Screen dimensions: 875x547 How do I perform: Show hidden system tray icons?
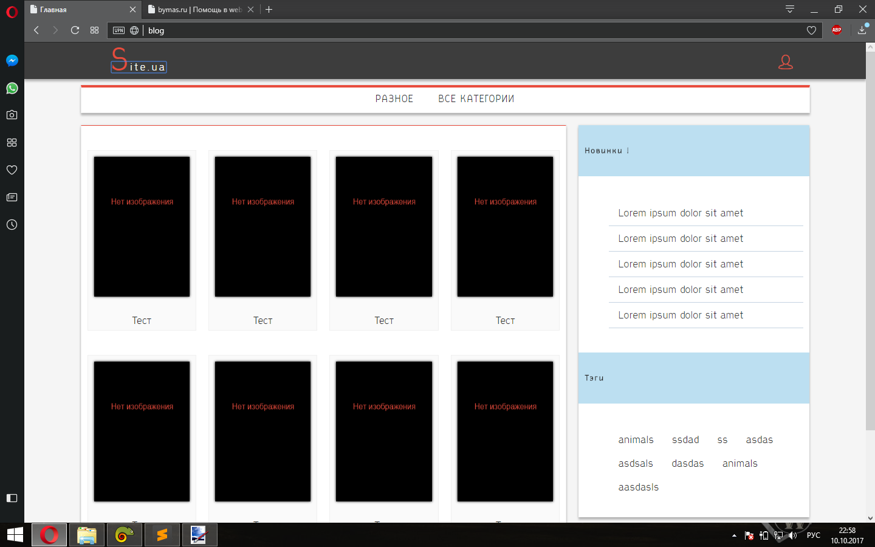[x=734, y=535]
